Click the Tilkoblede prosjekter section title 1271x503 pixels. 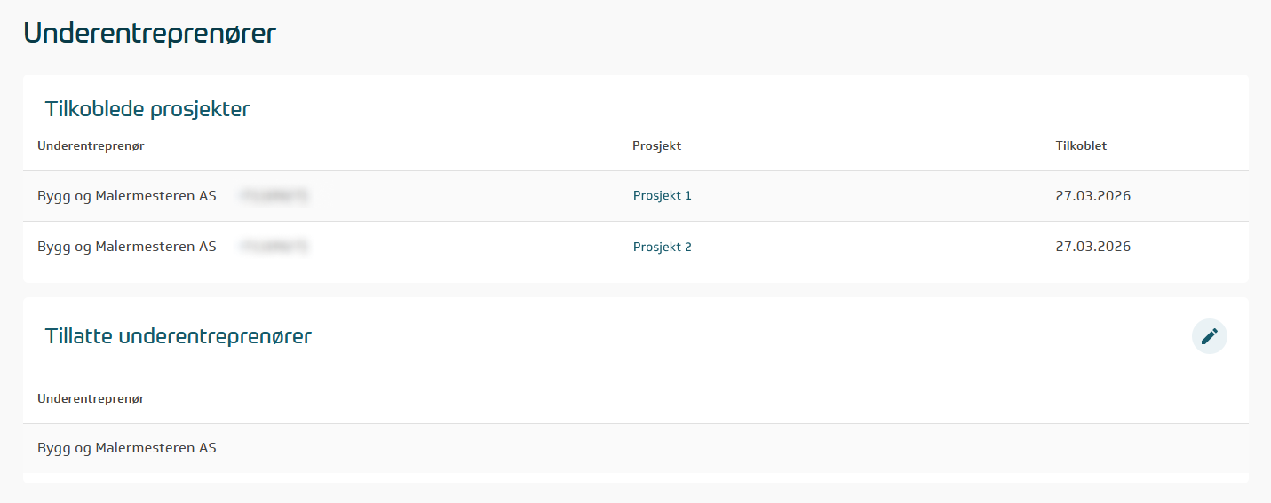147,109
